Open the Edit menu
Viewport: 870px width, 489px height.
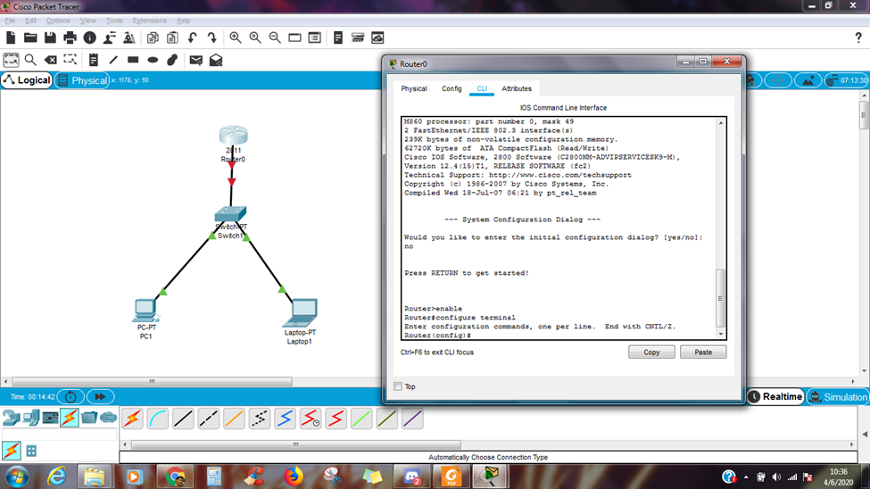tap(30, 21)
